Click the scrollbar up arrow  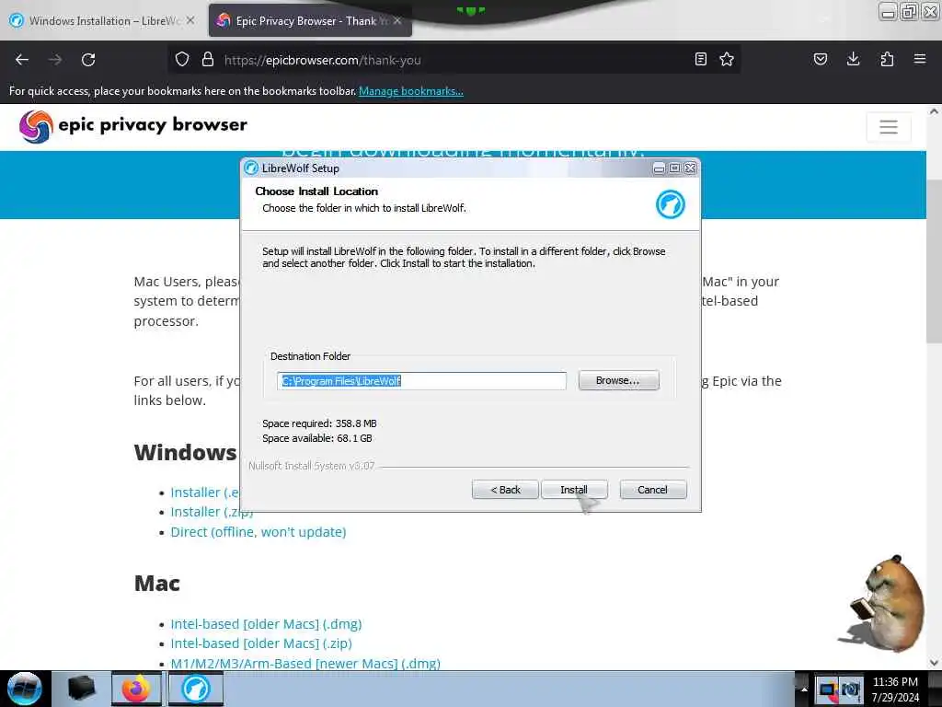click(934, 111)
